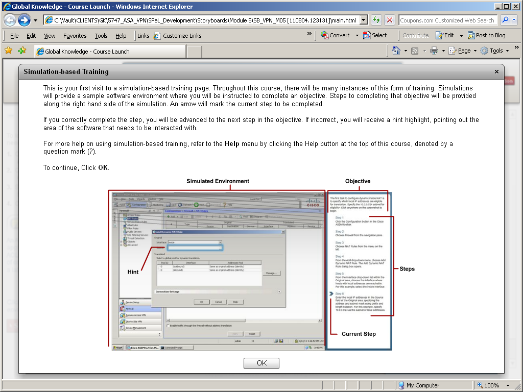Click the magnifier Search button
The height and width of the screenshot is (392, 523).
tap(505, 20)
